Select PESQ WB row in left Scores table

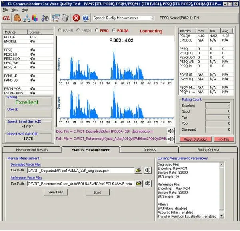tap(28, 63)
